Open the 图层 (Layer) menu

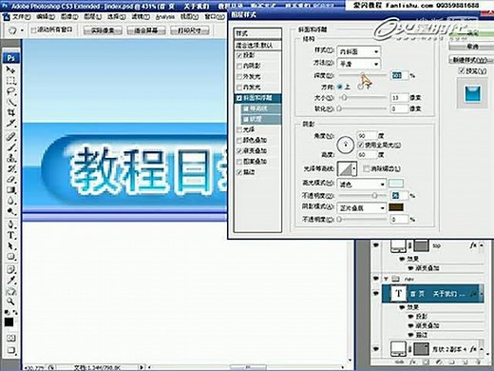pos(93,16)
